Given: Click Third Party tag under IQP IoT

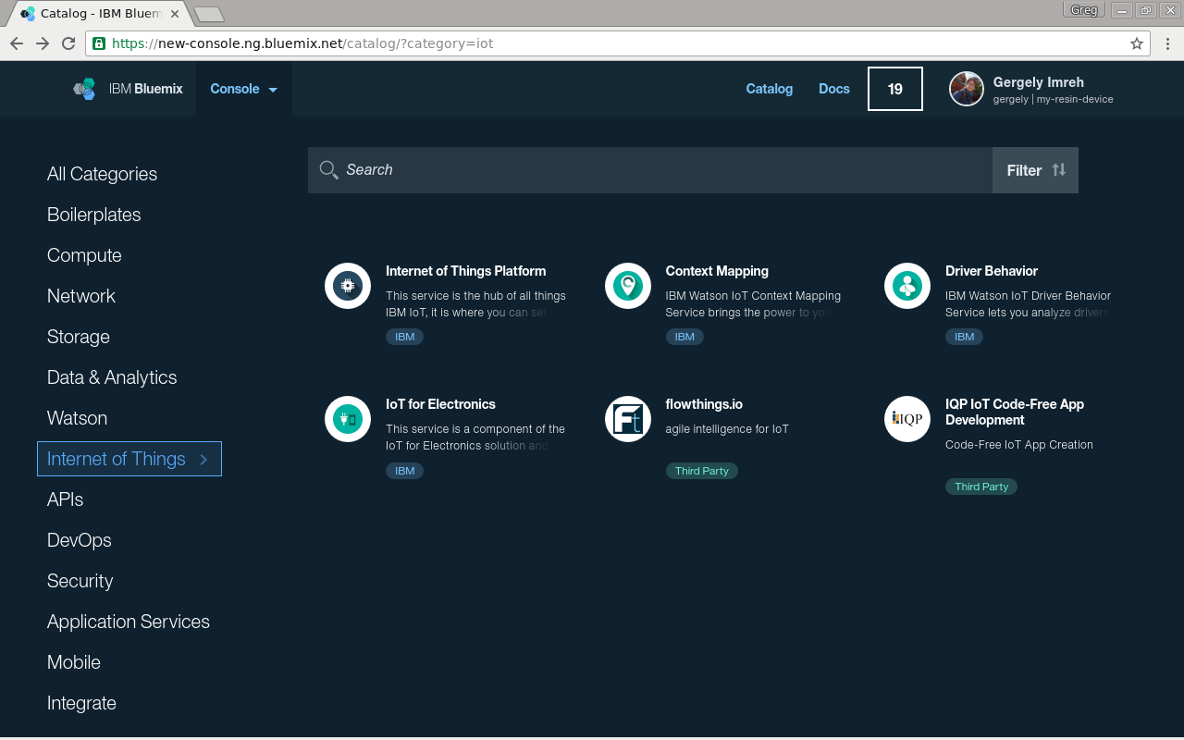Looking at the screenshot, I should [981, 487].
